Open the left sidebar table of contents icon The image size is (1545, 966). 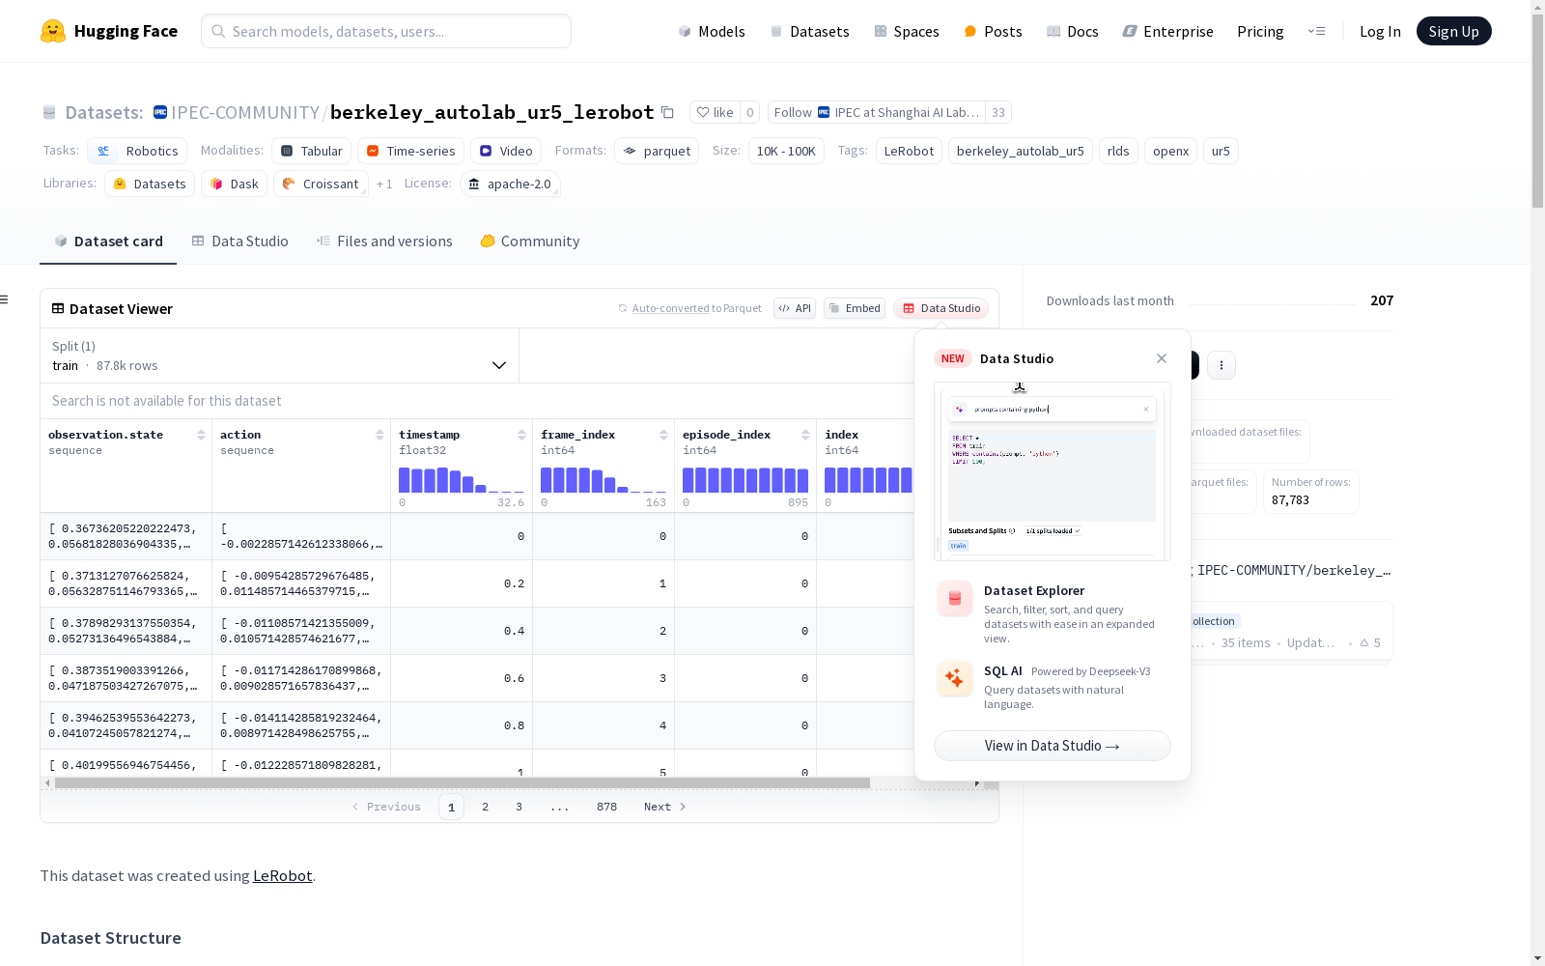click(x=5, y=299)
